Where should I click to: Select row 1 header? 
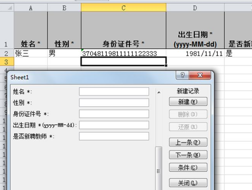pos(7,30)
